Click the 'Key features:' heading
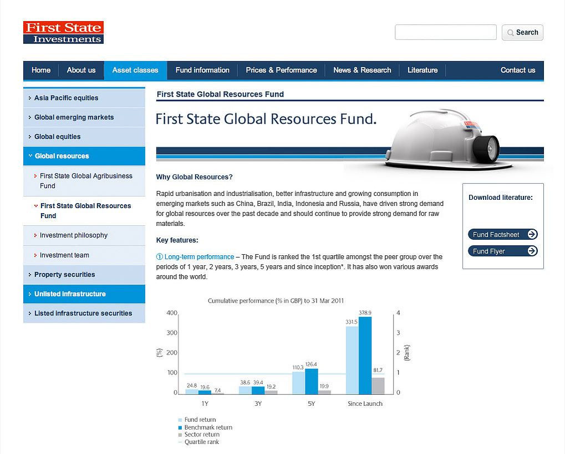This screenshot has height=454, width=565. point(177,240)
